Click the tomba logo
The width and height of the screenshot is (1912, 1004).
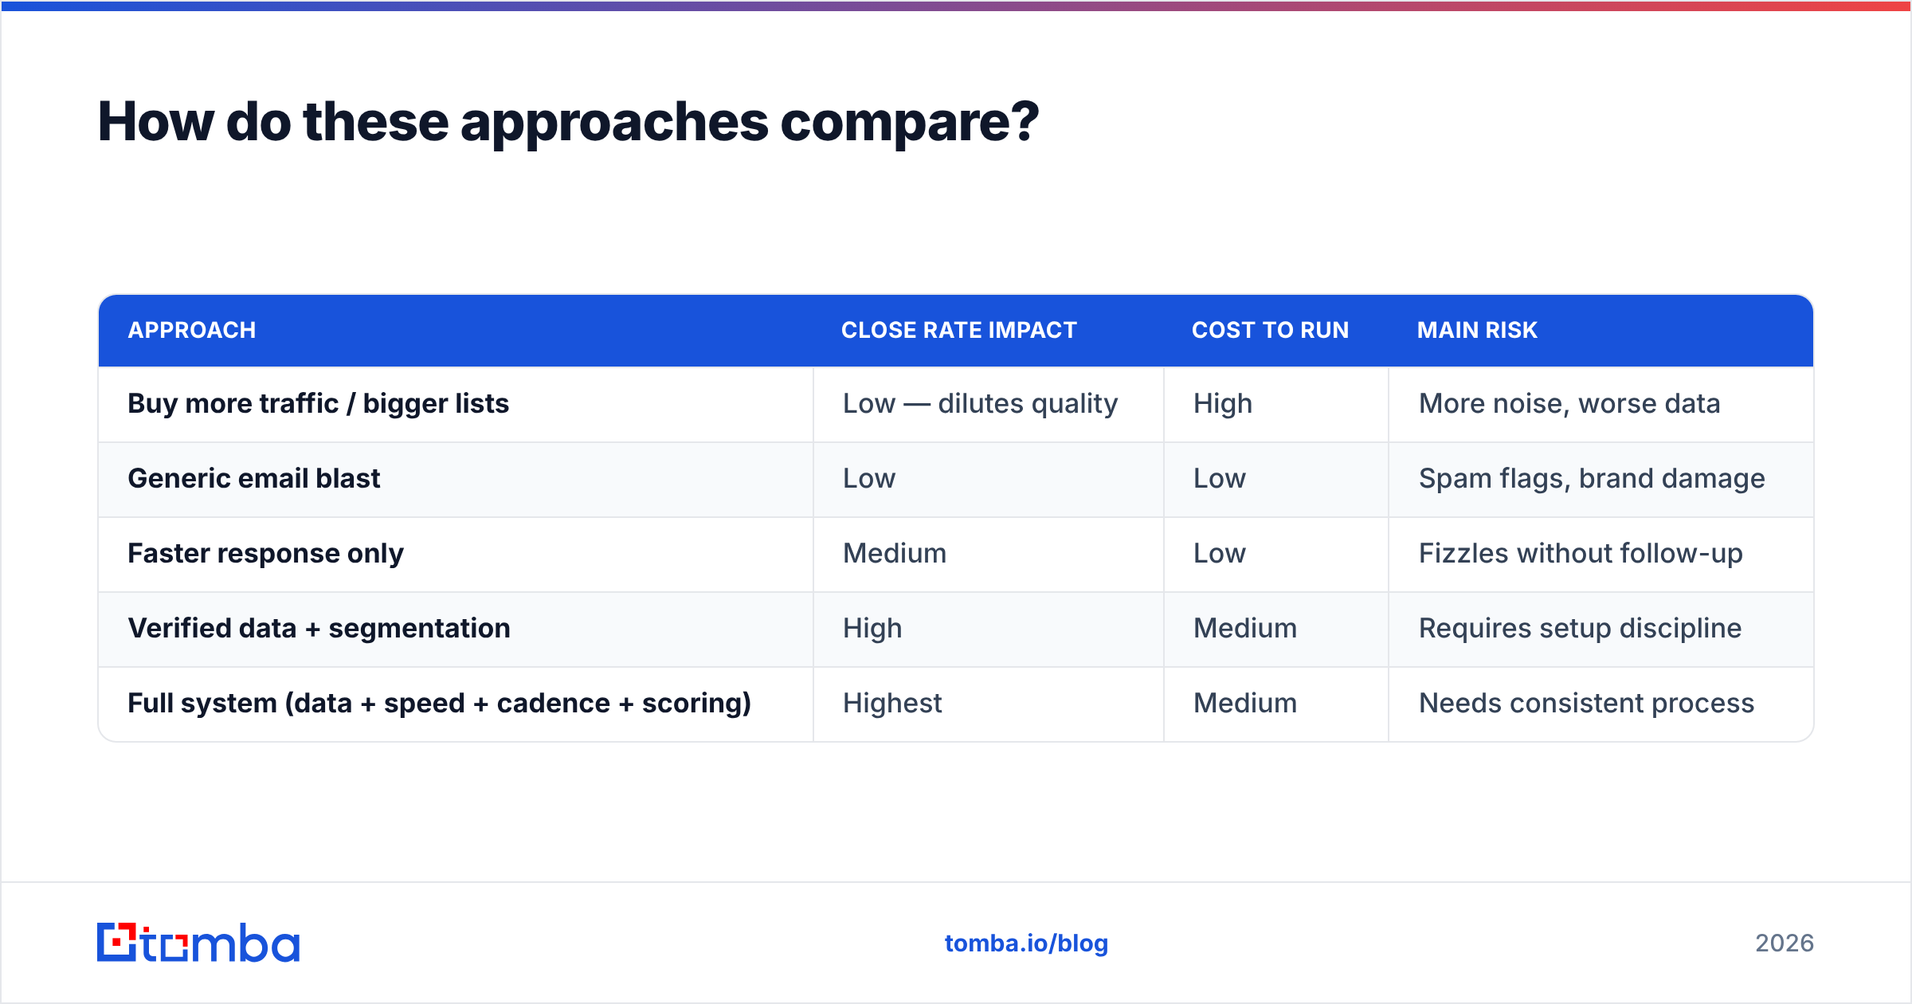coord(198,943)
